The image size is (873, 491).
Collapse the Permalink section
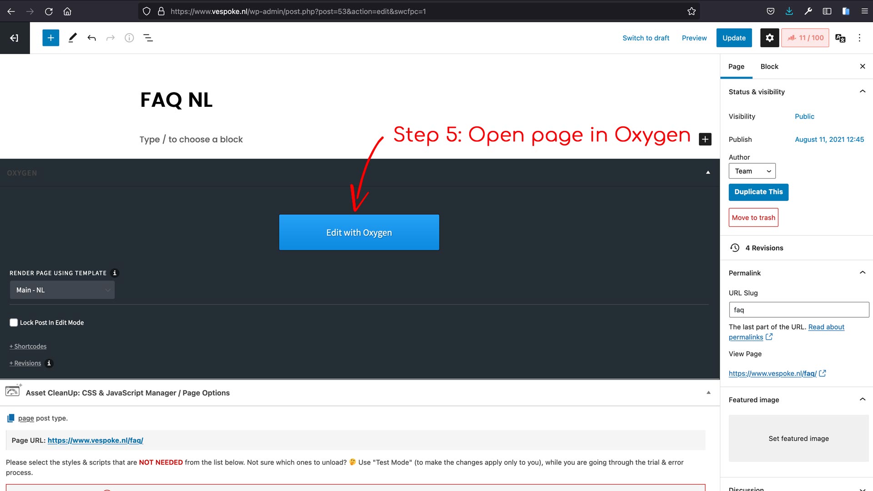[x=862, y=272]
